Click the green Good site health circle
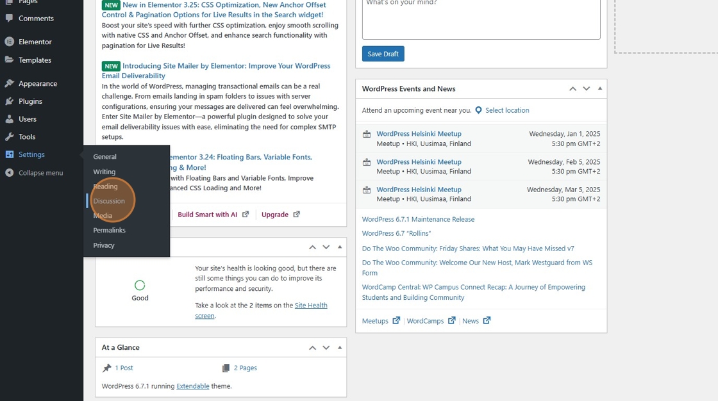 pyautogui.click(x=140, y=285)
